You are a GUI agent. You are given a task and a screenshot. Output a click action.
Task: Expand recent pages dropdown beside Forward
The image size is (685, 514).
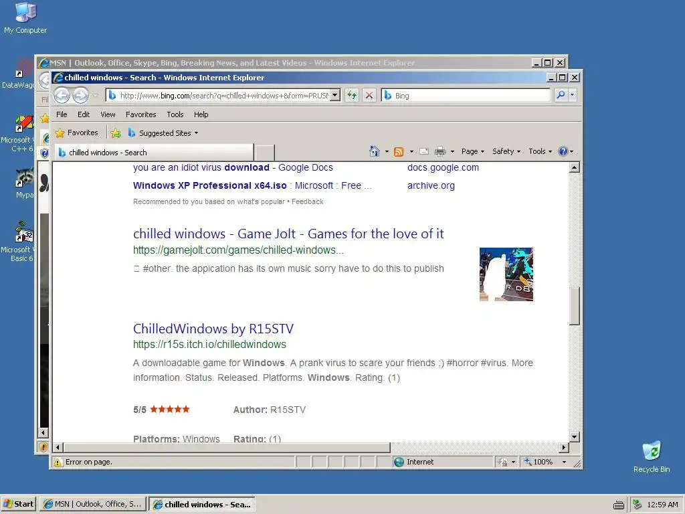point(95,95)
